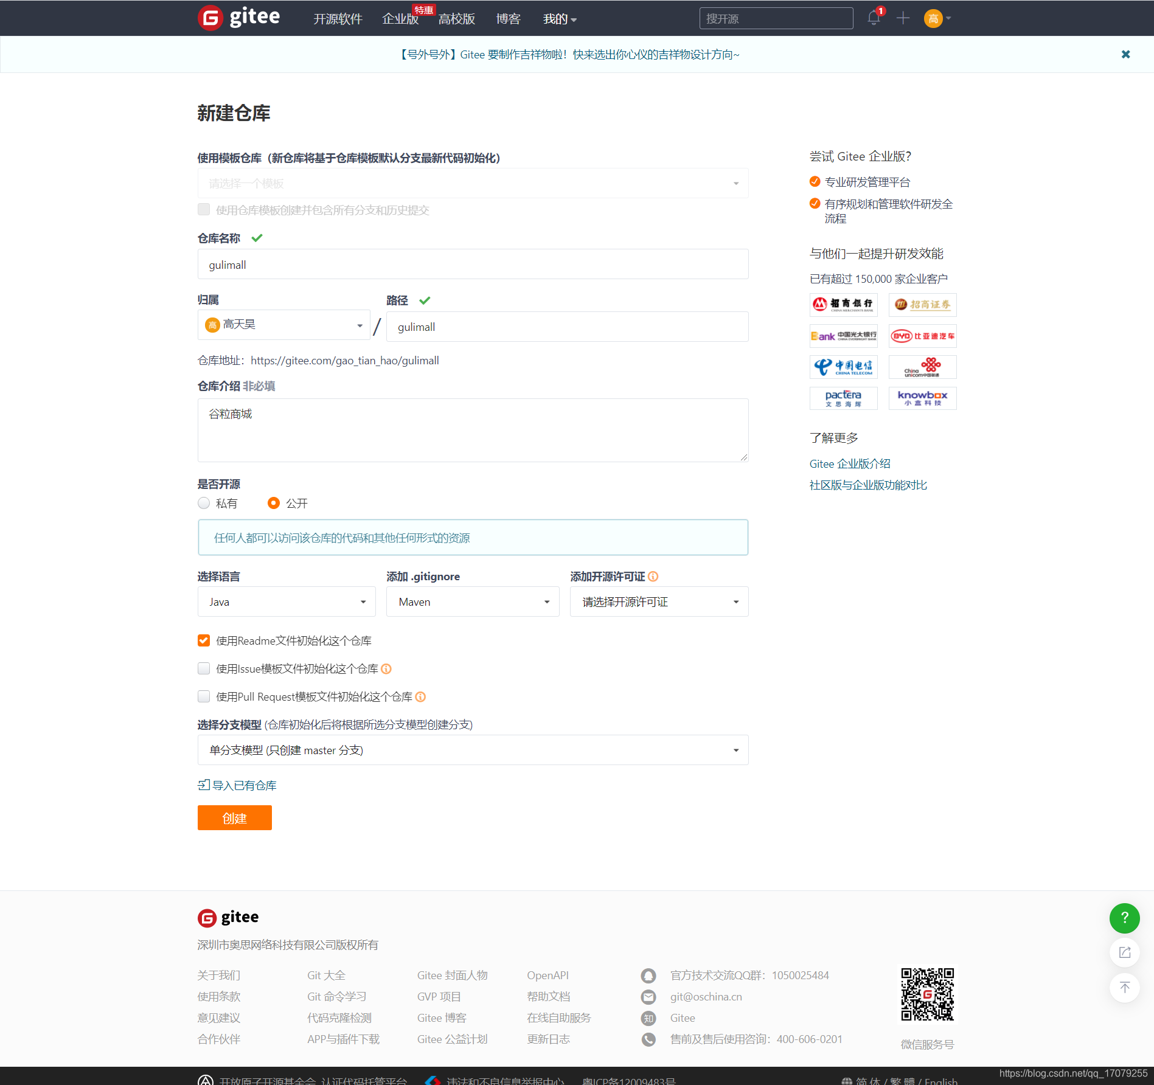The image size is (1154, 1085).
Task: Click the 仓库名称 field with gulimall
Action: [x=473, y=264]
